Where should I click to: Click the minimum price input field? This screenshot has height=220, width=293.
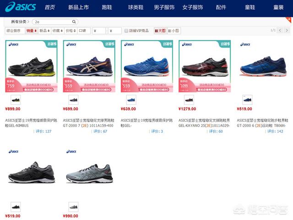point(99,31)
